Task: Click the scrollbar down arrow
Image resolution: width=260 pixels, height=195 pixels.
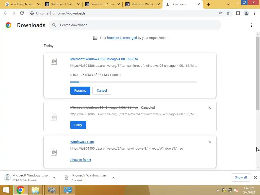Action: coord(258,168)
